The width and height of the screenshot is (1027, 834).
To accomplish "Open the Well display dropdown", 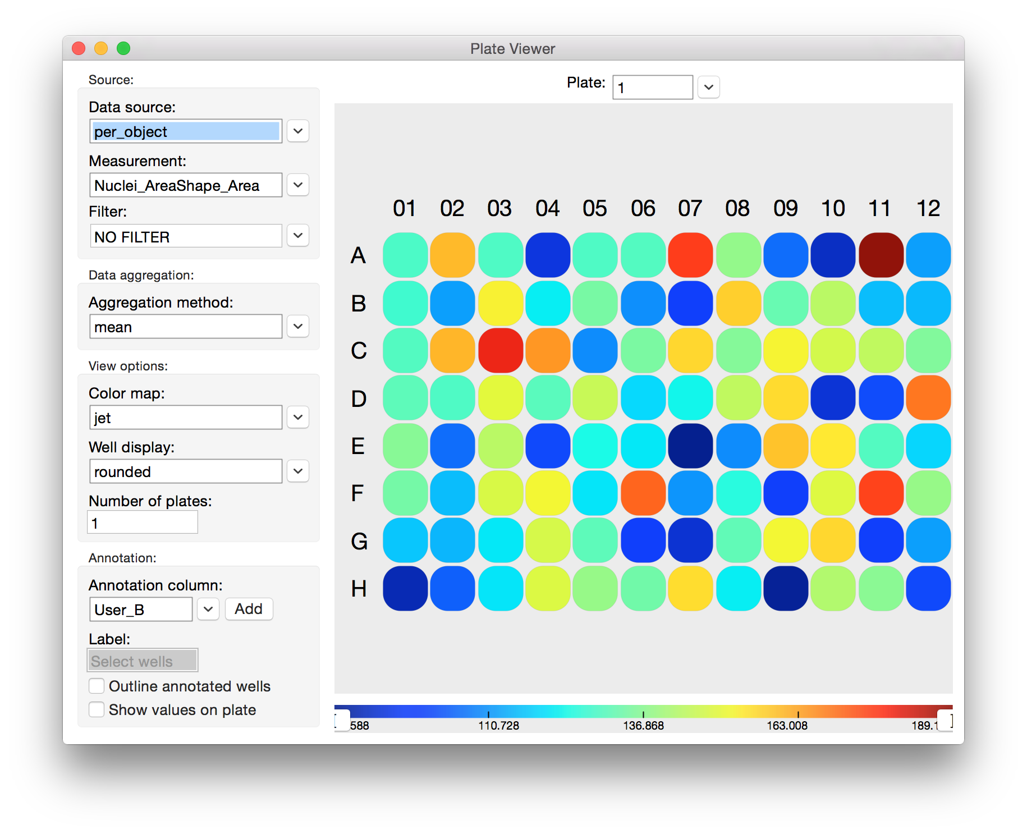I will (x=298, y=471).
